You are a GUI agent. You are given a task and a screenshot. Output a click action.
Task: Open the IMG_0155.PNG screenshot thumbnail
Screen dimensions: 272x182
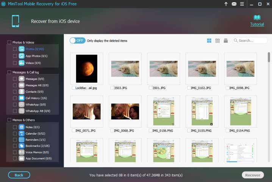click(x=202, y=111)
